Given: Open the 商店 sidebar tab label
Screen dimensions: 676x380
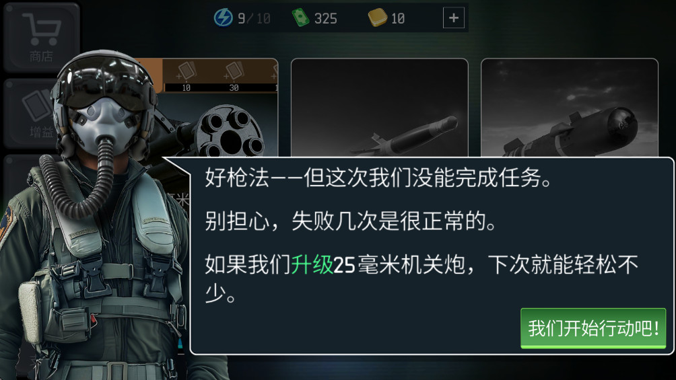Looking at the screenshot, I should [x=41, y=56].
